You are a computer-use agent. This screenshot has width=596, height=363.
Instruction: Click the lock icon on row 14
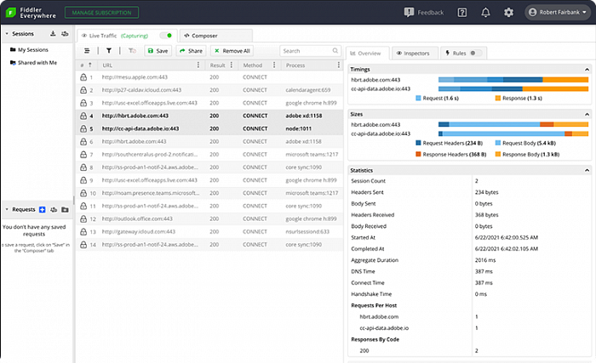pos(83,245)
